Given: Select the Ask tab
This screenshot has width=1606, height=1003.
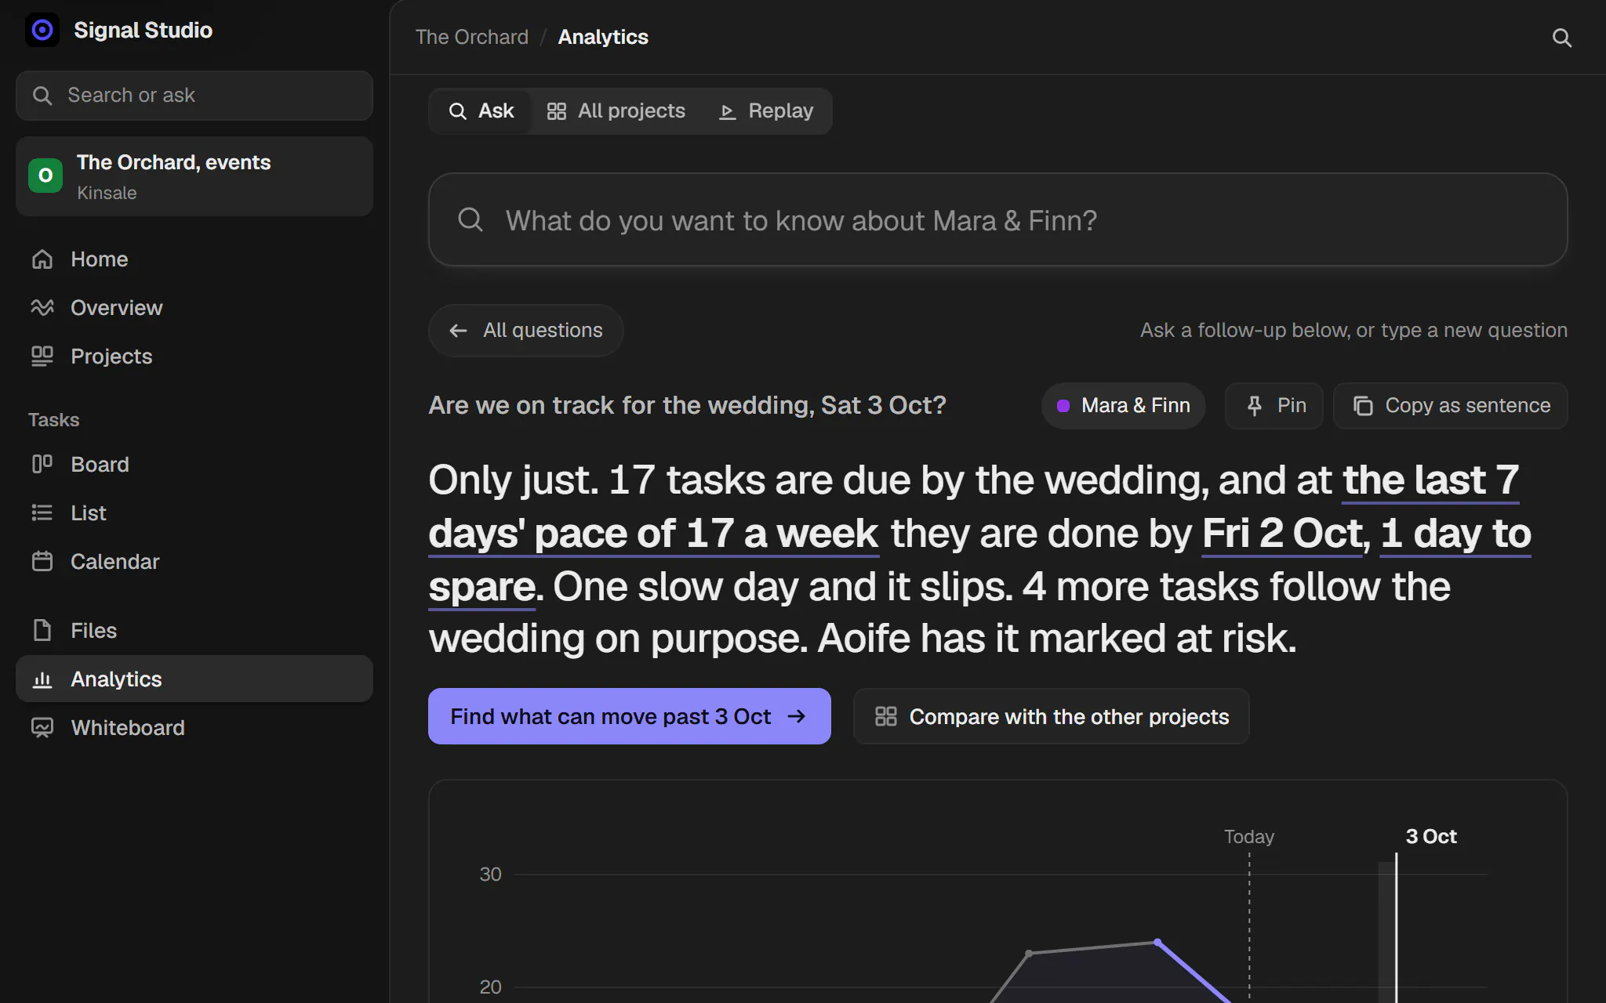Looking at the screenshot, I should pos(481,111).
